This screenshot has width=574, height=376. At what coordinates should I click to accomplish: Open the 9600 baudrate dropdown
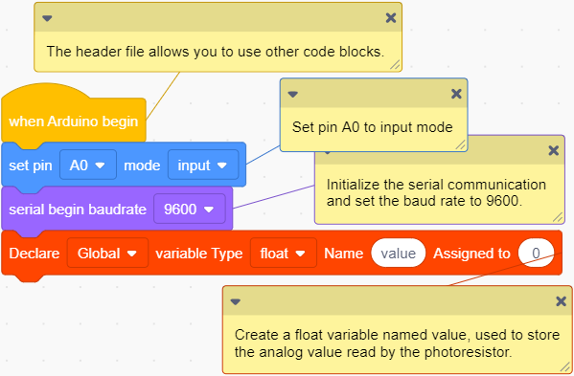click(190, 209)
